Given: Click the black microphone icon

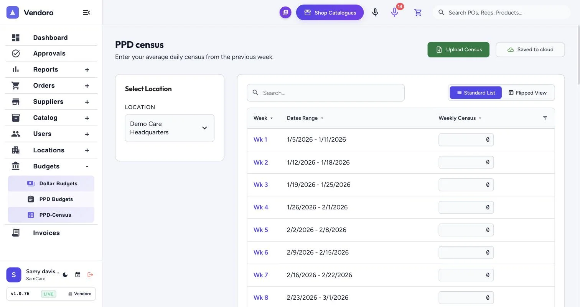Looking at the screenshot, I should (375, 13).
